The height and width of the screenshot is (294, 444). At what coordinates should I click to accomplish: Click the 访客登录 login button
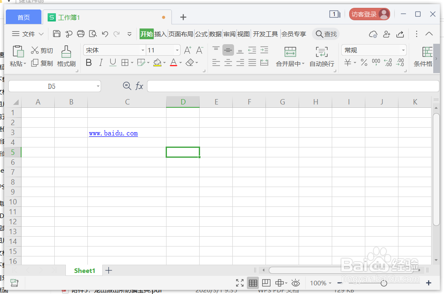(x=369, y=14)
